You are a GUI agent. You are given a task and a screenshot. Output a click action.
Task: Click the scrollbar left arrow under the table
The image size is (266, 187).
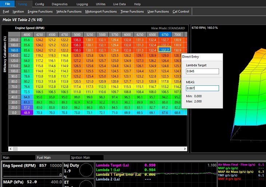point(11,149)
